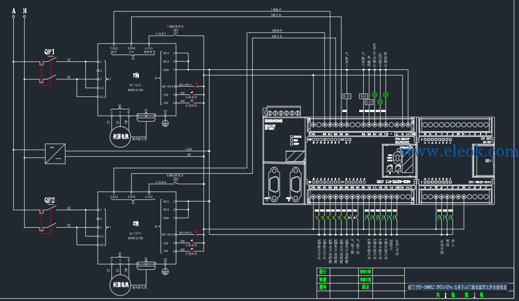Viewport: 519px width, 301px height.
Task: Select the 'PULS2' label on the upper drive
Action: click(114, 48)
